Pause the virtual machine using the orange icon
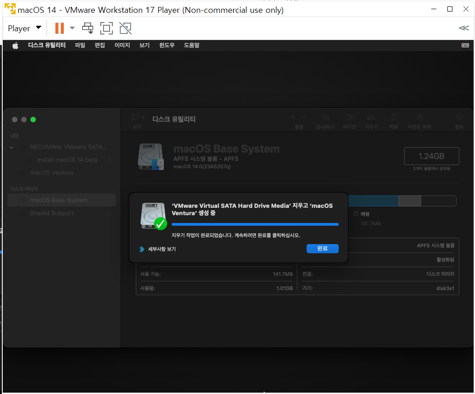 click(59, 28)
